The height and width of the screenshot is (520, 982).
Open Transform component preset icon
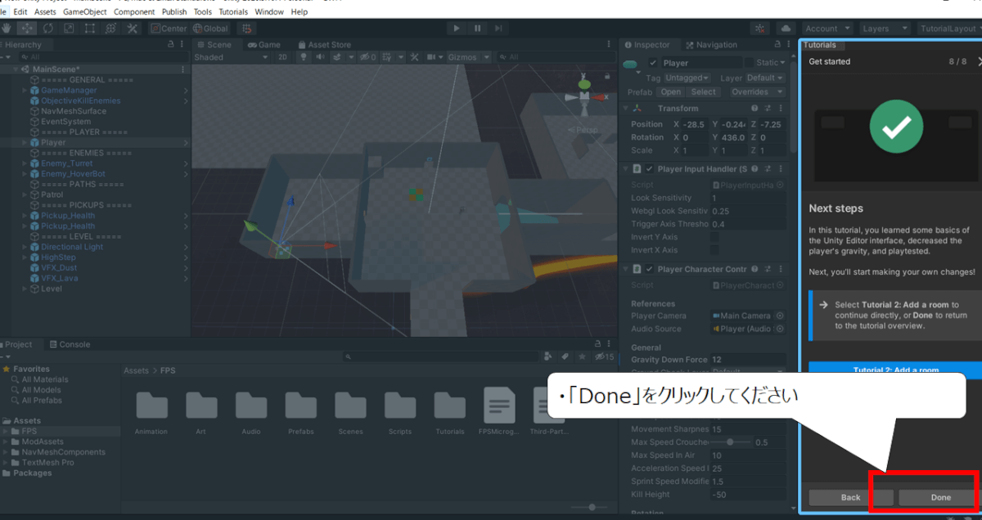click(x=768, y=109)
